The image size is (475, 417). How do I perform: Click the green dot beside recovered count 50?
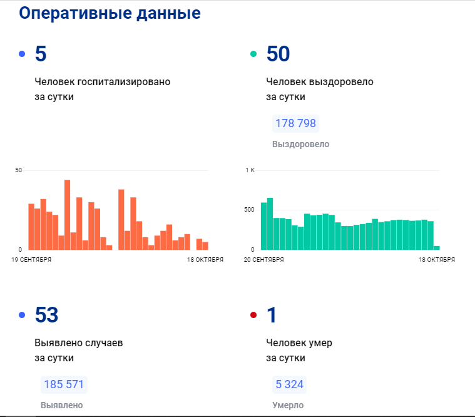click(x=253, y=54)
